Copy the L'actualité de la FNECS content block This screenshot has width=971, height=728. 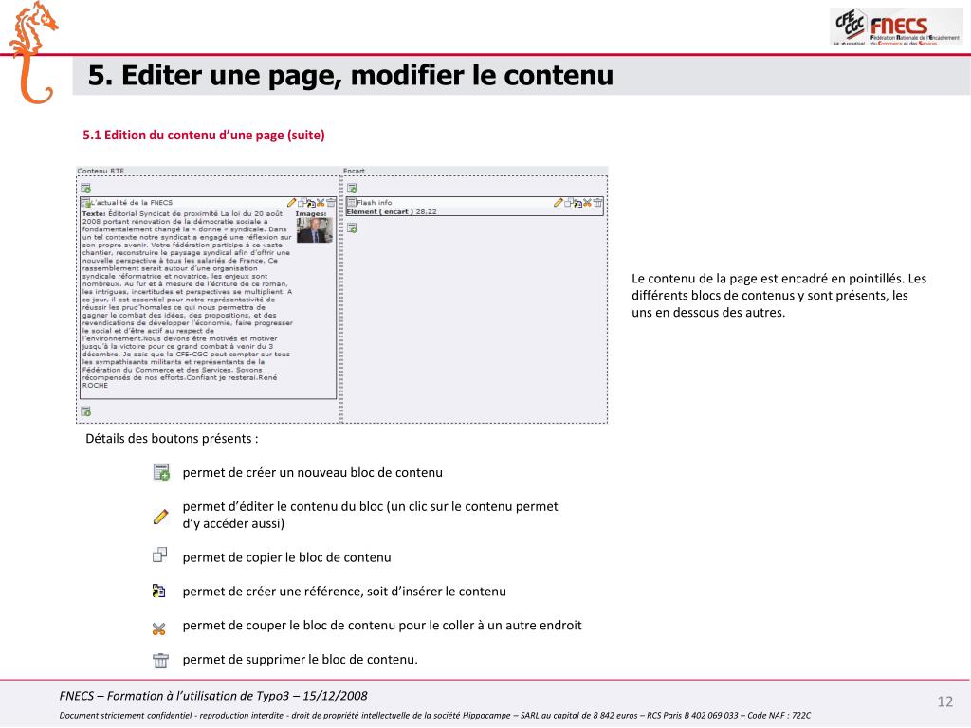pos(302,203)
